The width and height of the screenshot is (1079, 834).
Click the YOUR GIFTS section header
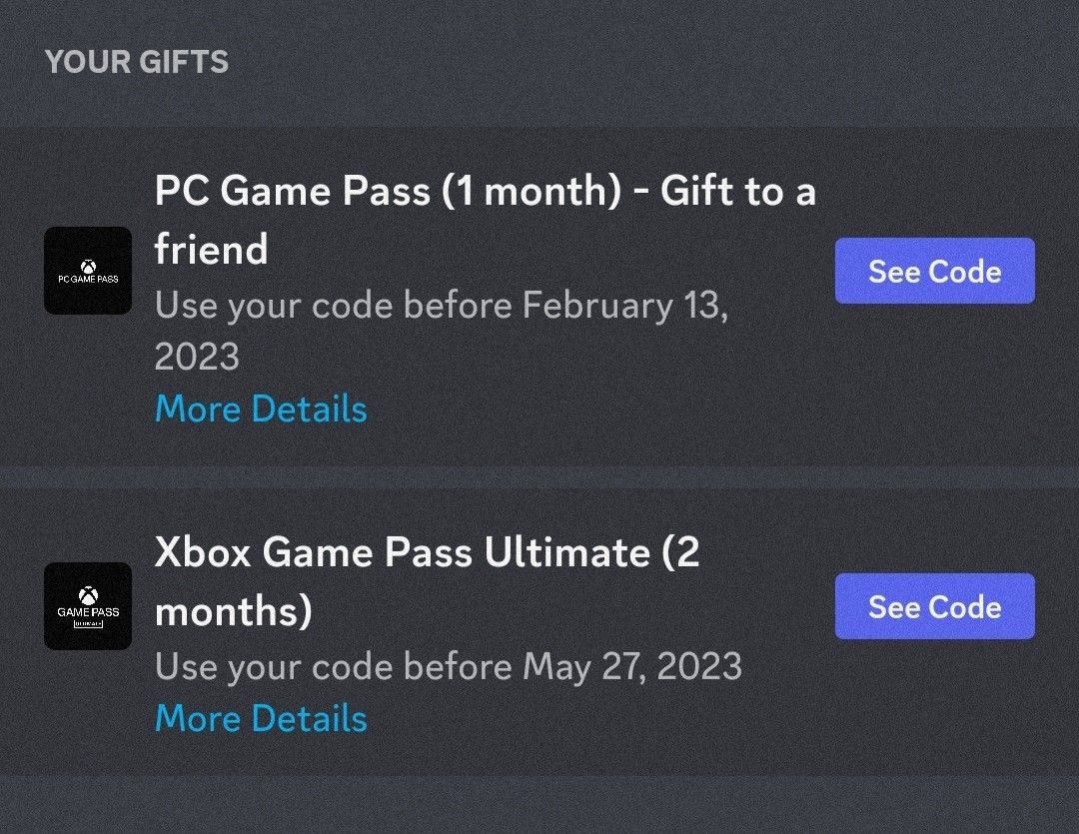pyautogui.click(x=137, y=62)
